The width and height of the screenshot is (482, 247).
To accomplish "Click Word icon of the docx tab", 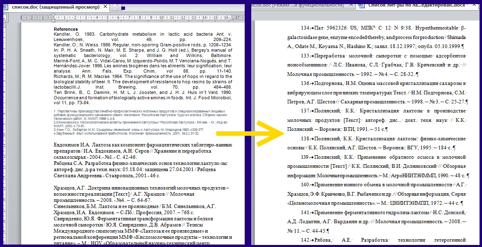I will click(361, 5).
